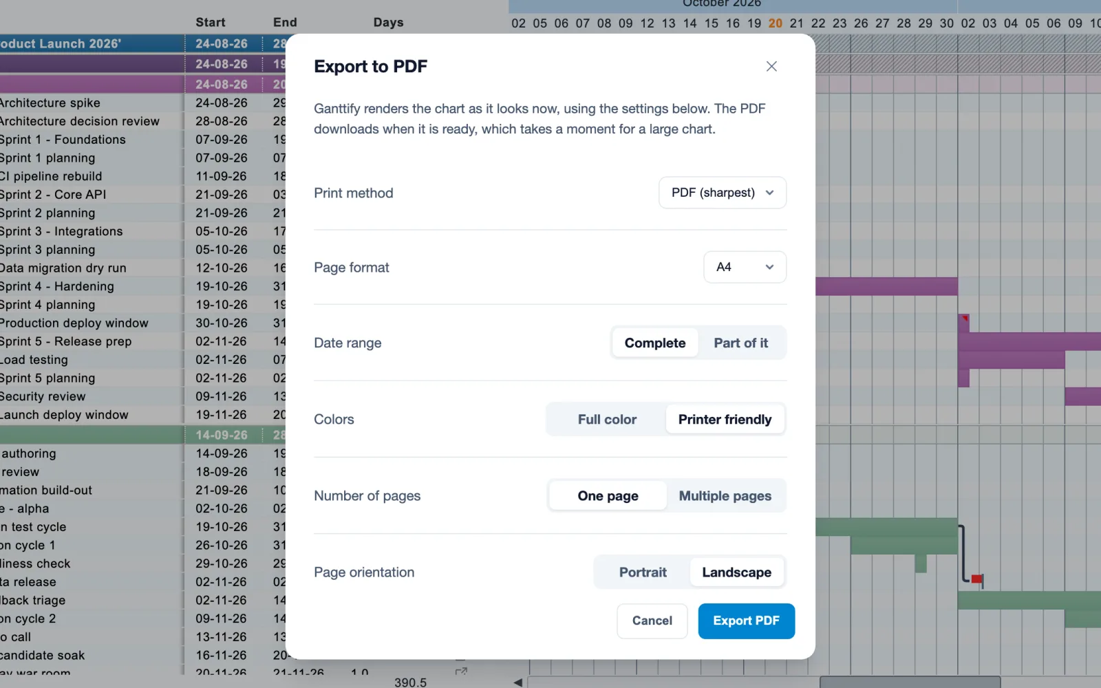
Task: Click the Cancel button
Action: pyautogui.click(x=652, y=621)
